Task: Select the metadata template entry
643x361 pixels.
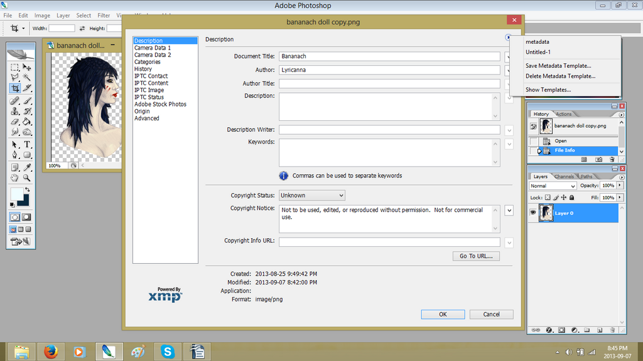Action: [538, 42]
